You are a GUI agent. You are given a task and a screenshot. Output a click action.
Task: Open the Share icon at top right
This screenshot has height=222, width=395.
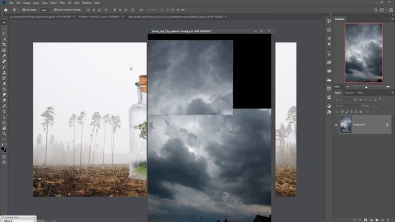click(391, 10)
